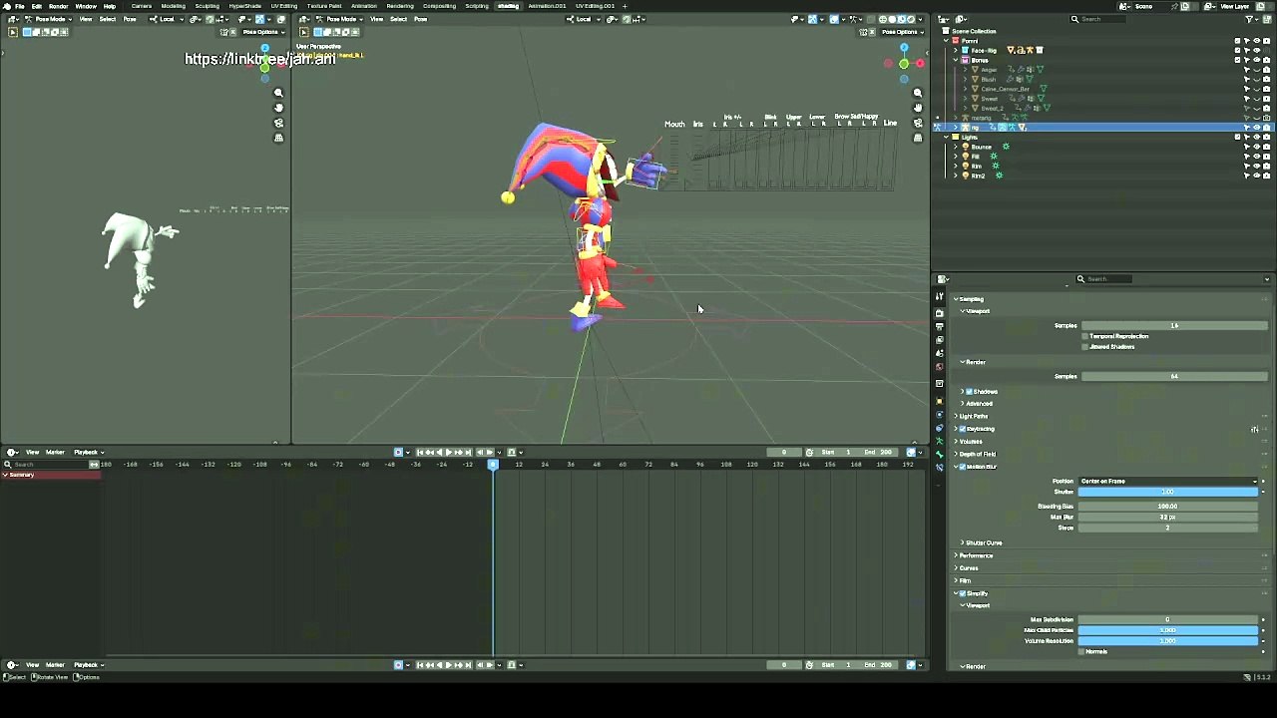
Task: Adjust the Max Child Particles slider
Action: (1168, 630)
